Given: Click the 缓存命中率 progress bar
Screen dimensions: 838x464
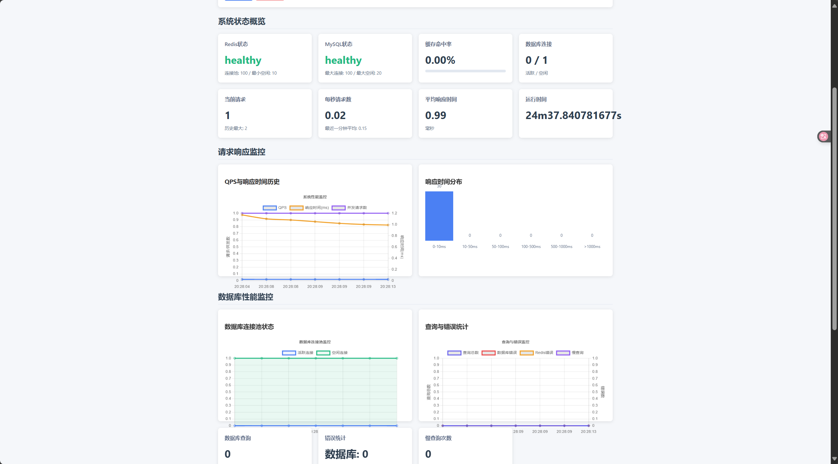Looking at the screenshot, I should (x=465, y=71).
